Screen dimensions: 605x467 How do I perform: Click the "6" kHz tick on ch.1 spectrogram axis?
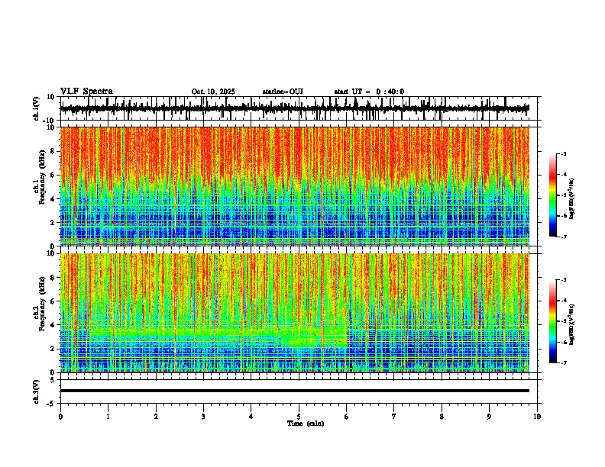tap(53, 176)
